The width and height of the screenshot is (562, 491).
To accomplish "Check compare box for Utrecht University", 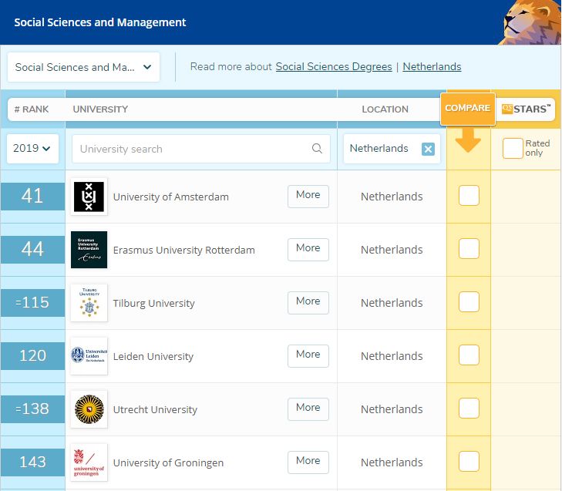I will point(469,408).
